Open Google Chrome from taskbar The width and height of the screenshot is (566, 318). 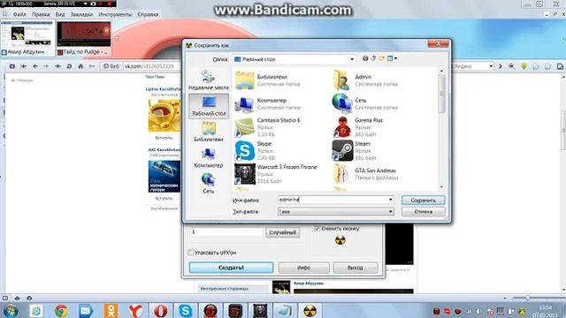click(61, 311)
